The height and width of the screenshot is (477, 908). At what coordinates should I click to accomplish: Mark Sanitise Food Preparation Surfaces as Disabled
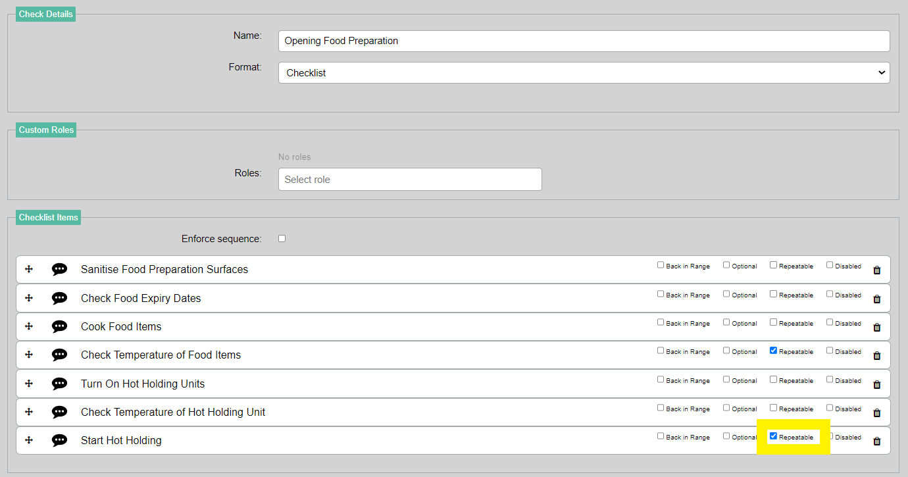(x=830, y=265)
